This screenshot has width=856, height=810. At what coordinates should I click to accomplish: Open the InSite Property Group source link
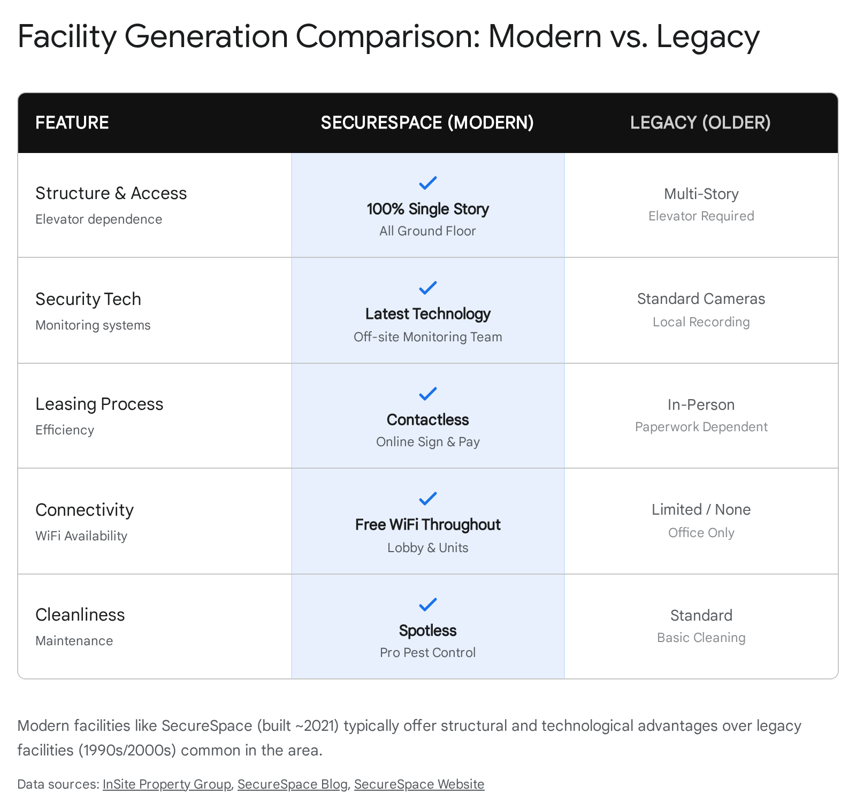coord(166,784)
